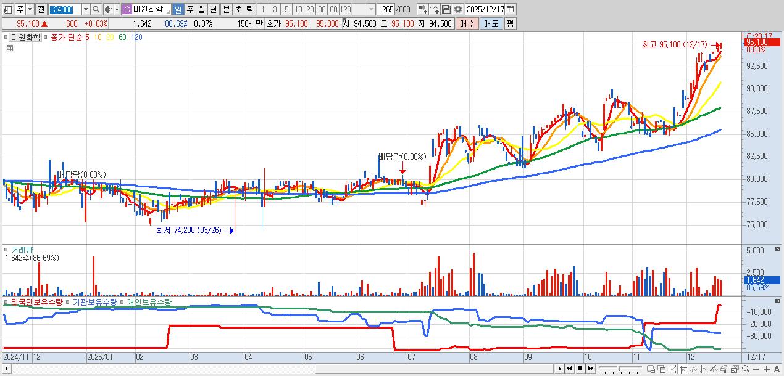Click the add line indicator icon
The image size is (784, 376).
point(435,9)
